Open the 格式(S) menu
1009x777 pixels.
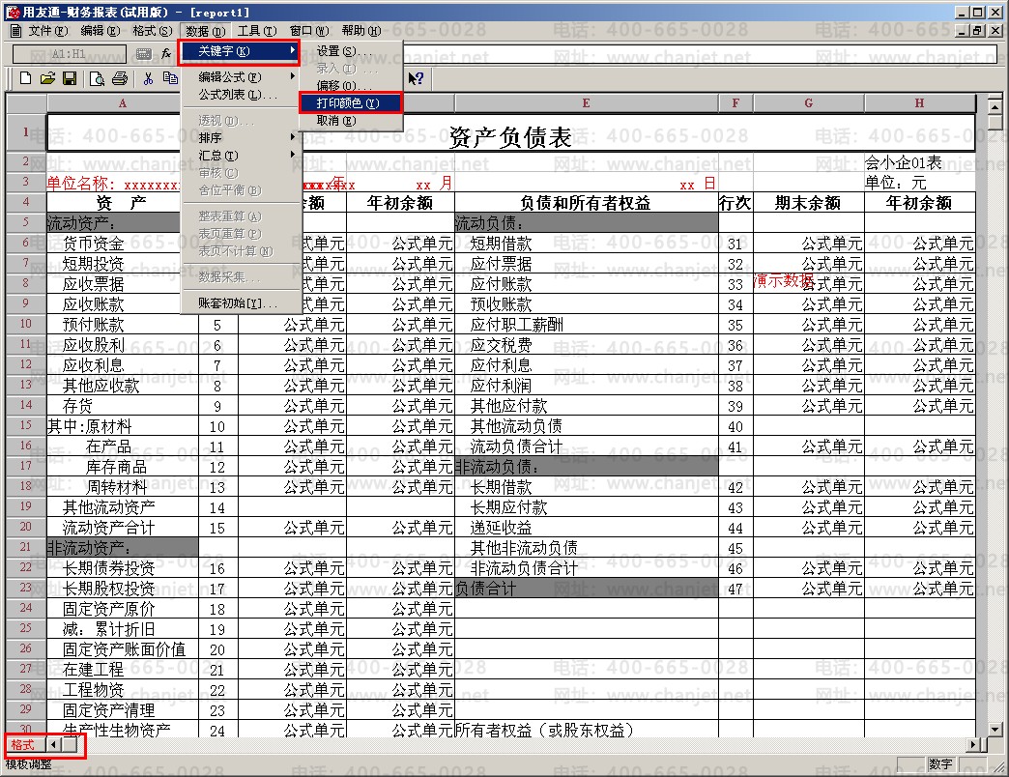coord(152,31)
